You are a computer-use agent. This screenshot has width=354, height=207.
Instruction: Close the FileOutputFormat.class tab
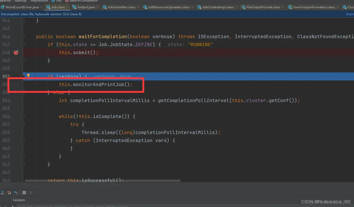pyautogui.click(x=283, y=7)
